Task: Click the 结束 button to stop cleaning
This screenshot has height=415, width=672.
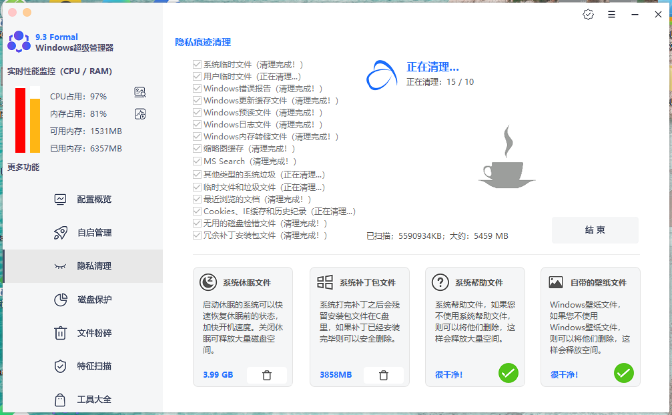Action: click(x=595, y=230)
